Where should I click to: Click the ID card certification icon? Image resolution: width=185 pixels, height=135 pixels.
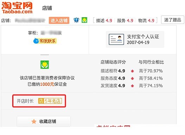(116, 39)
